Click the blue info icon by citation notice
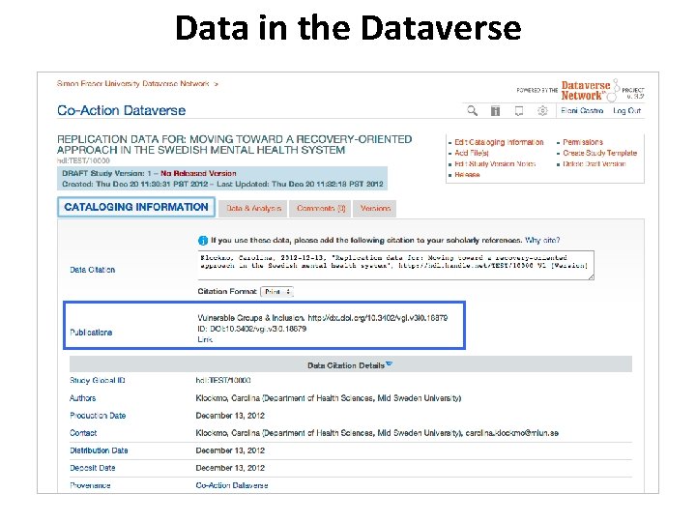 203,241
